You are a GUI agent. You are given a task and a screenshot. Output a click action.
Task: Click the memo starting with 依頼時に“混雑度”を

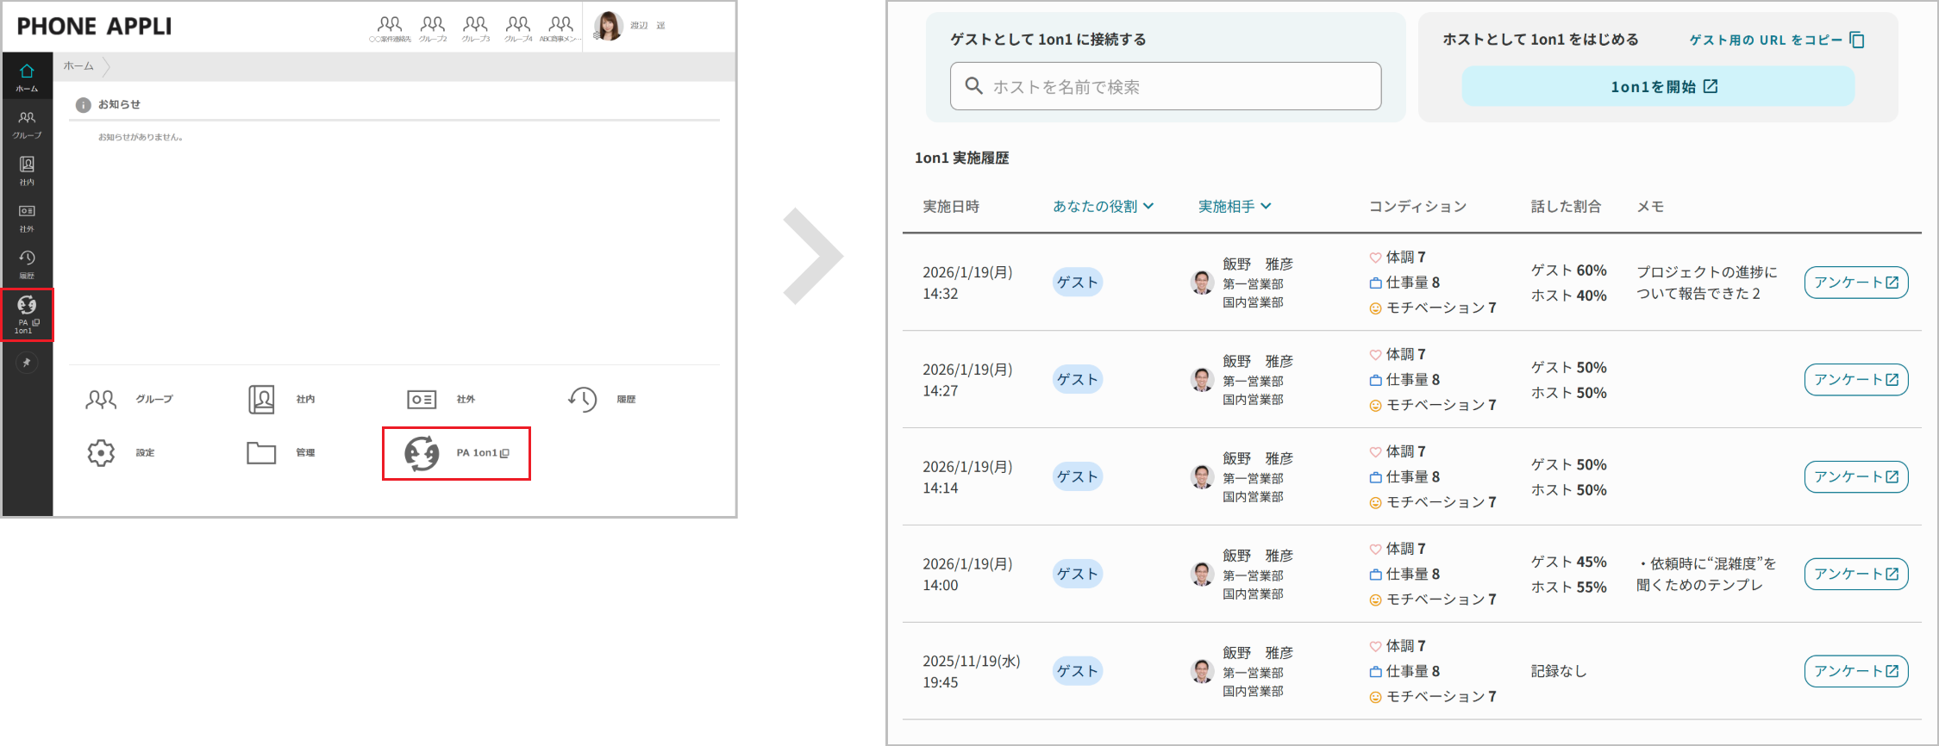point(1706,575)
